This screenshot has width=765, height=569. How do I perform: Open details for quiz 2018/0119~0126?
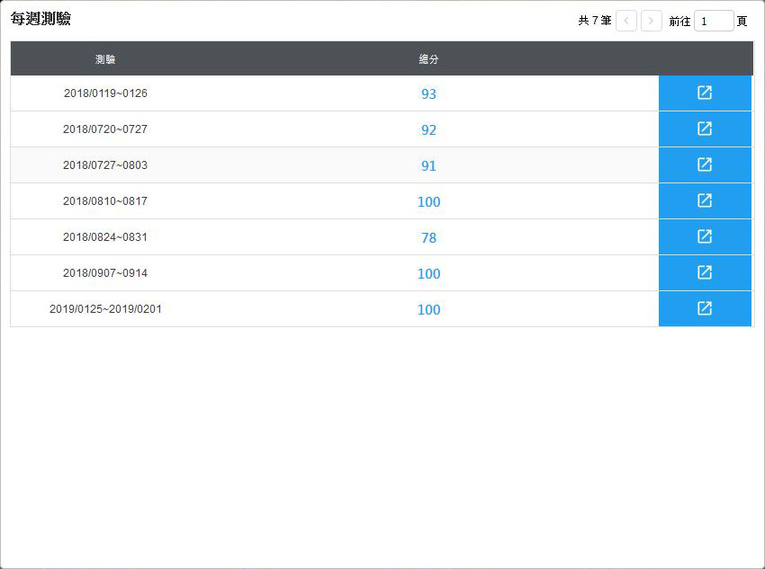705,93
